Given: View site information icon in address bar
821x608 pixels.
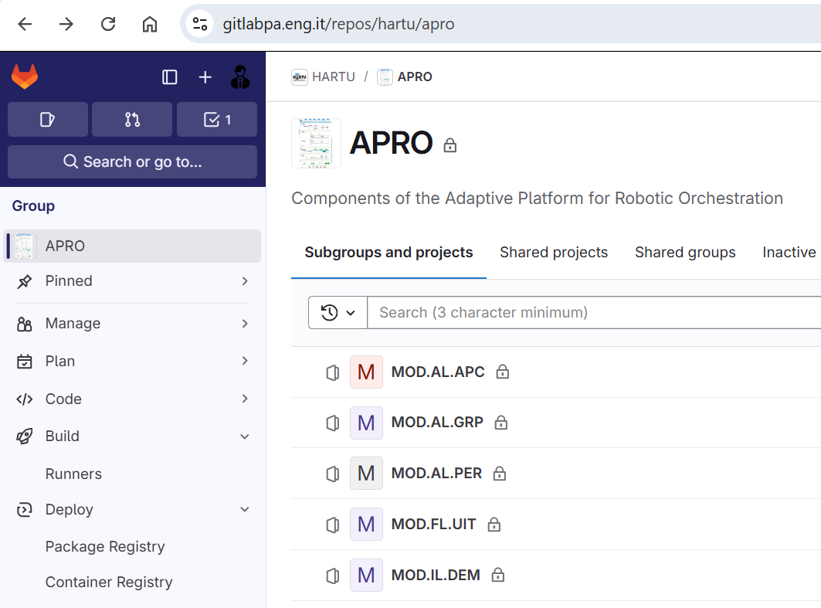Looking at the screenshot, I should 200,24.
